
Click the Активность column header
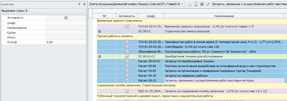(x=127, y=16)
